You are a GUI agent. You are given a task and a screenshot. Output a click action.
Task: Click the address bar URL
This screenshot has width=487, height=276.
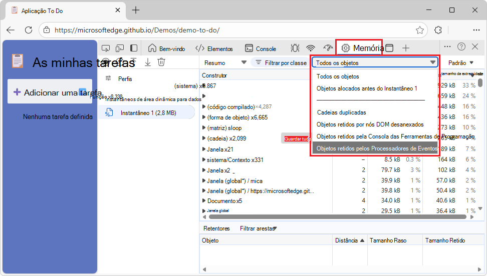click(x=137, y=30)
